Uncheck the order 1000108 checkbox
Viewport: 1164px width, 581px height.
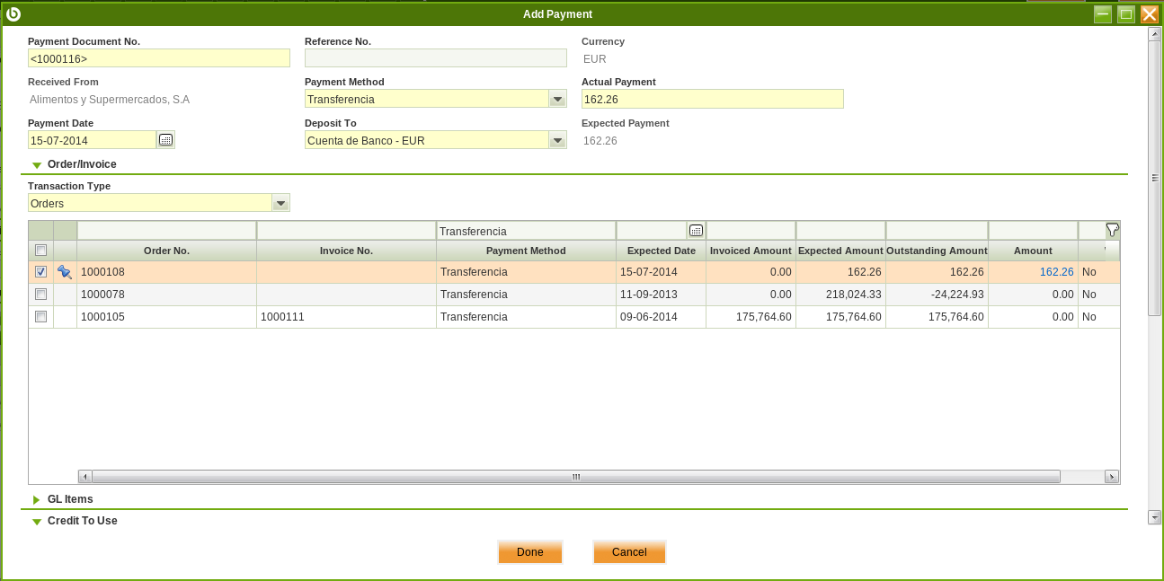click(40, 271)
